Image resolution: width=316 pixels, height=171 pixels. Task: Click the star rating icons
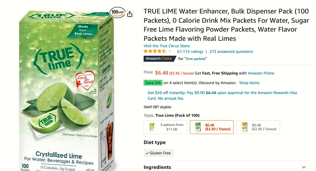(155, 51)
